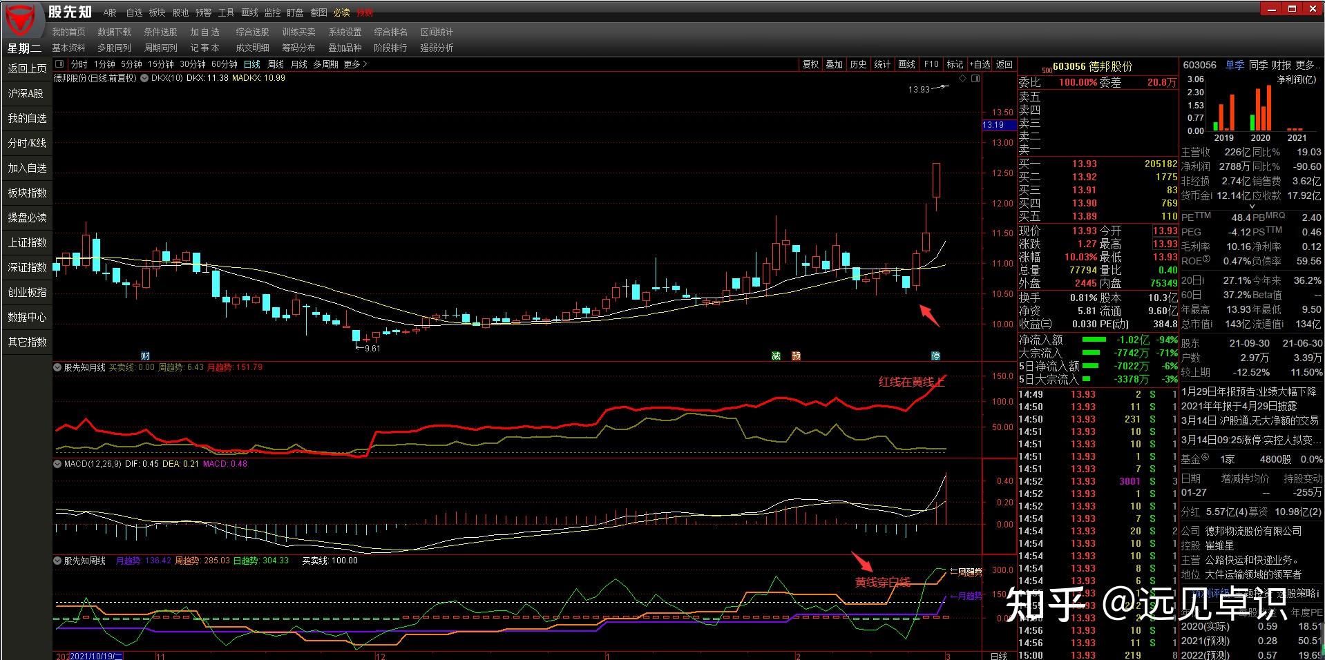The width and height of the screenshot is (1325, 660).
Task: Open the 财报 financial report tab
Action: click(x=1281, y=65)
